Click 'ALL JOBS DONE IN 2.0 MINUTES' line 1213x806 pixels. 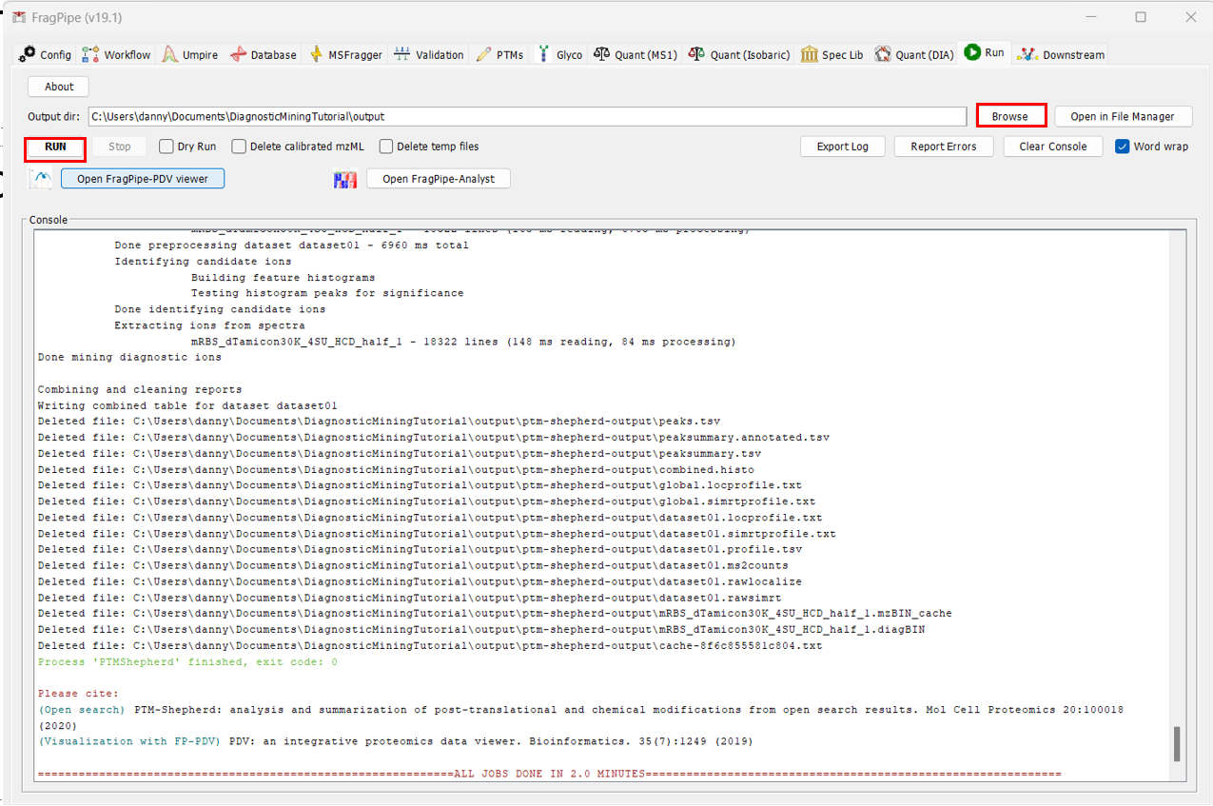(549, 774)
